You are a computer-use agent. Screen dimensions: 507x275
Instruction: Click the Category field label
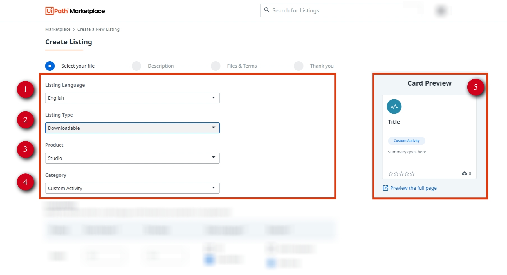click(x=56, y=175)
